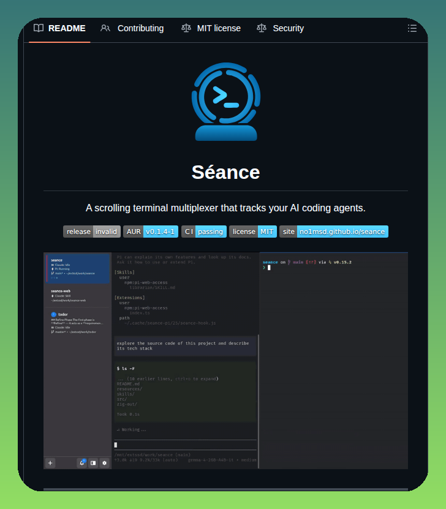This screenshot has width=446, height=509.
Task: Select the seance-web session in the sidebar
Action: pyautogui.click(x=78, y=295)
